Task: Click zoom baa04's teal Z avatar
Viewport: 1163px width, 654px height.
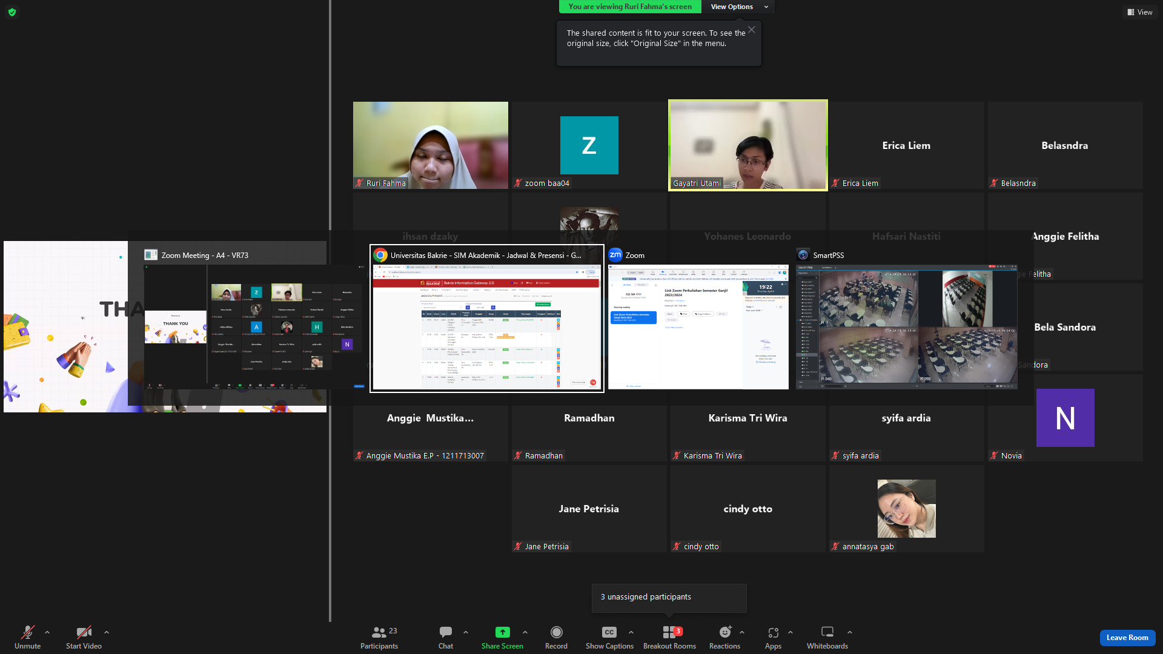Action: 589,145
